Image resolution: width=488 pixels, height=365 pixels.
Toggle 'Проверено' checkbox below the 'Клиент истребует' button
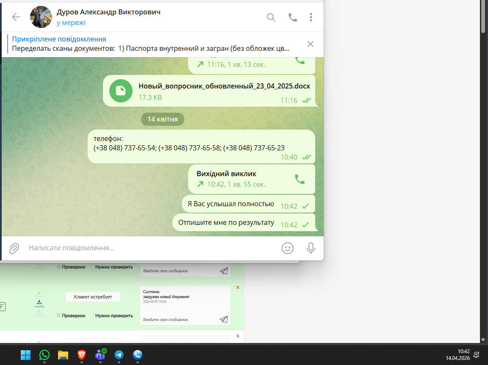(58, 315)
